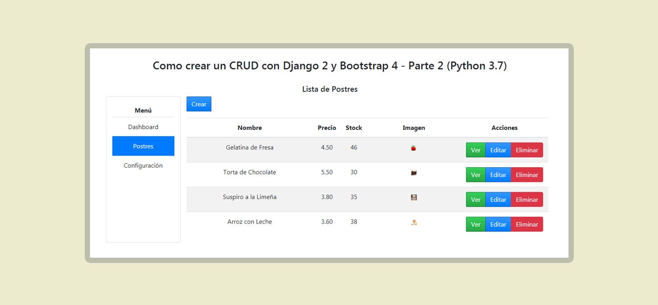This screenshot has height=305, width=658.
Task: Open Ver for Arroz con Leche
Action: (476, 224)
